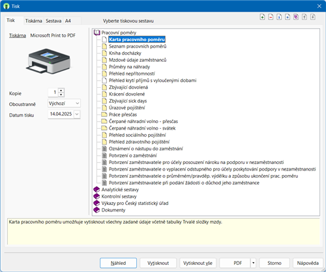Screen dimensions: 326x272
Task: Click the Vytisknout vše button
Action: click(198, 263)
